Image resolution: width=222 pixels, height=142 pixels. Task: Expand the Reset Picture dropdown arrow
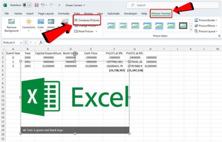(96, 31)
